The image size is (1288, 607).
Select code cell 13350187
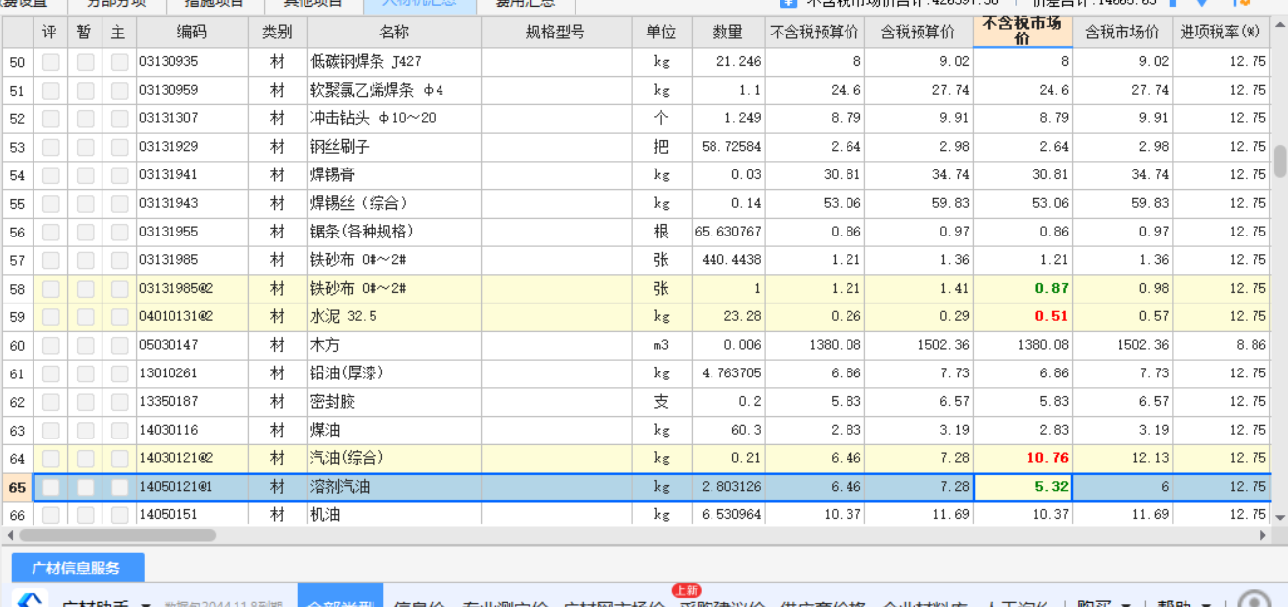click(191, 402)
